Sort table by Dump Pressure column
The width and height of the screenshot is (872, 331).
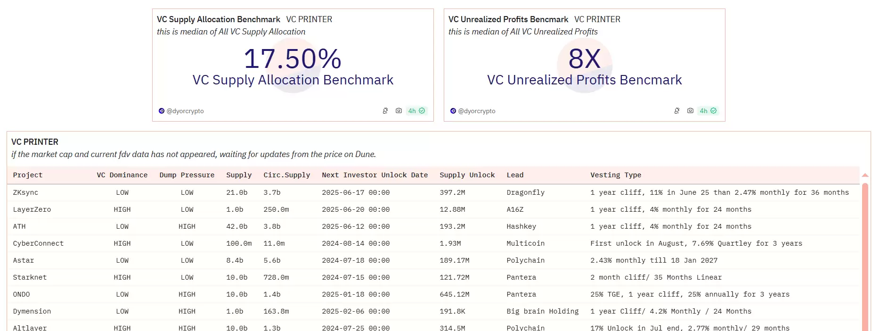[x=187, y=175]
